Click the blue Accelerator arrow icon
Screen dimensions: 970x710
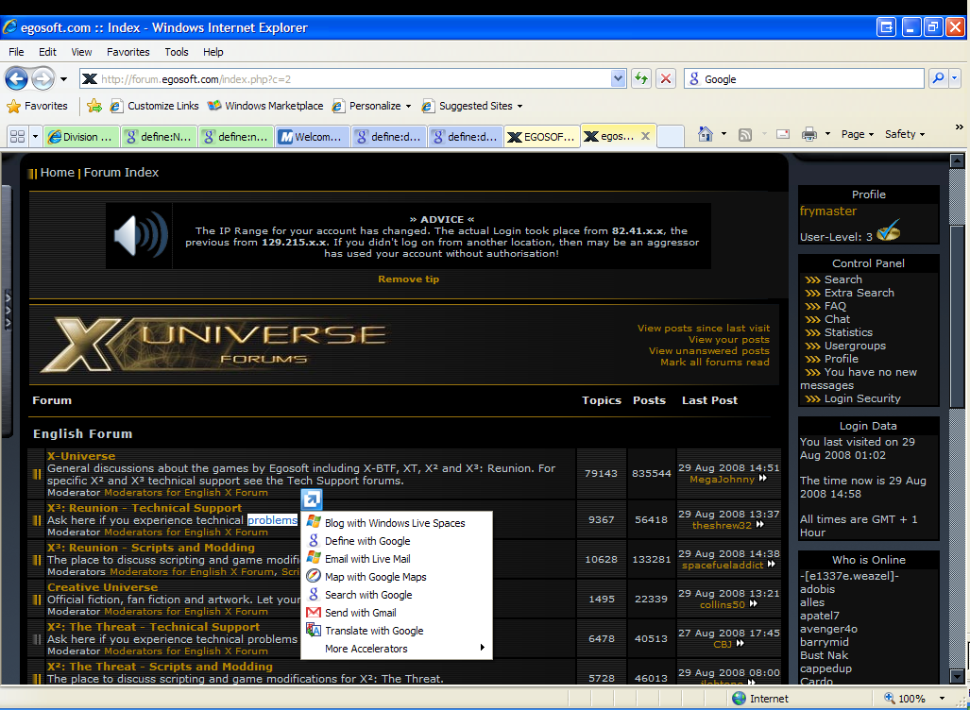312,499
